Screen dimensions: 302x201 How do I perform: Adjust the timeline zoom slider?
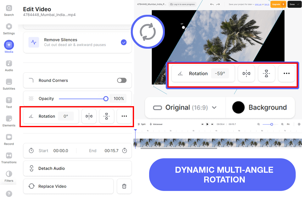tap(271, 124)
